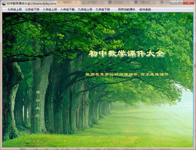The image size is (196, 150).
Task: Open the 八年级上册 menu
Action: tap(50, 9)
